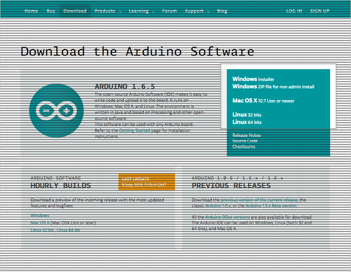
Task: Open the Learning menu
Action: pyautogui.click(x=139, y=11)
